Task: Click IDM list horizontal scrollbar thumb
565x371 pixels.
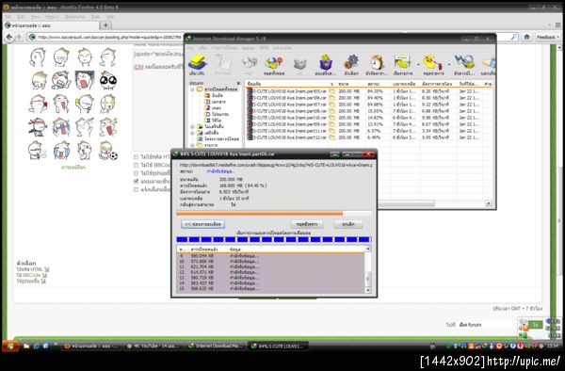Action: pos(407,203)
